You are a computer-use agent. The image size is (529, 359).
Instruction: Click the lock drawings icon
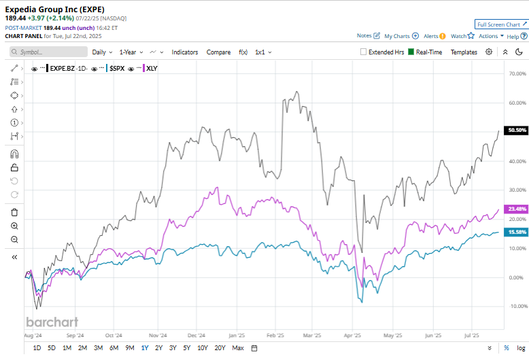point(14,167)
